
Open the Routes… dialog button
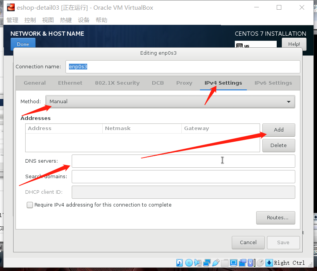coord(276,218)
